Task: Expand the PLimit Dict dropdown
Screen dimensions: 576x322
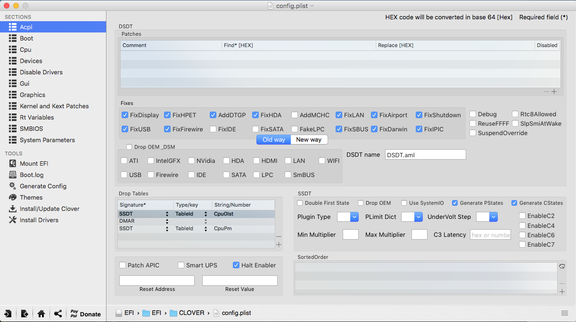Action: (x=411, y=217)
